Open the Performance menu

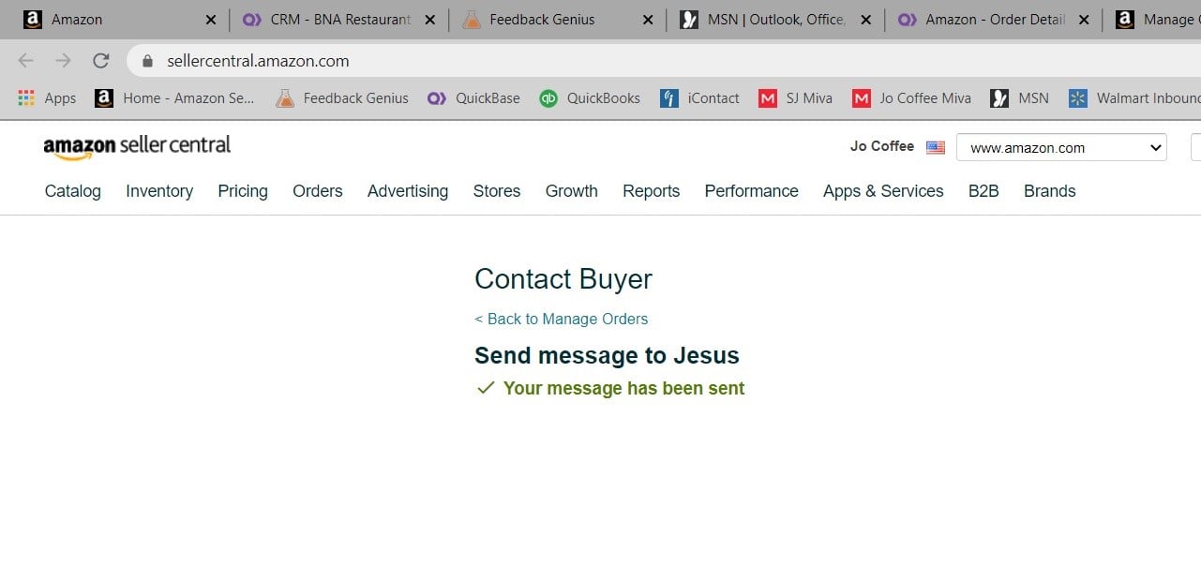point(751,191)
